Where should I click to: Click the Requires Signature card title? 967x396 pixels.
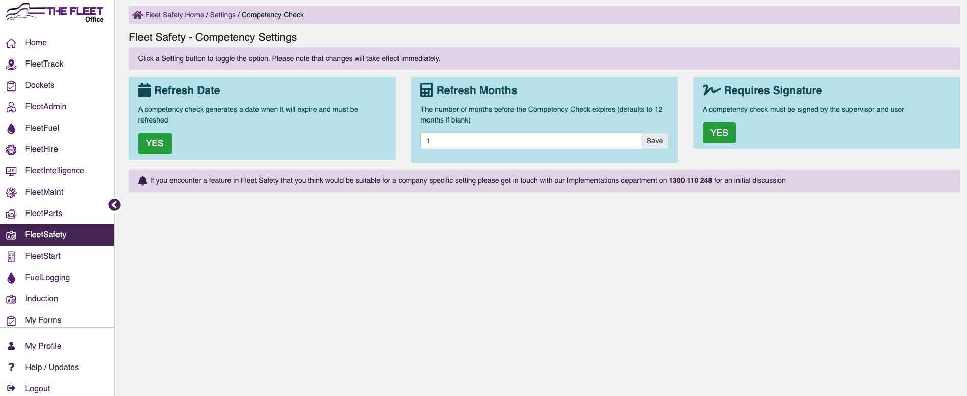773,90
